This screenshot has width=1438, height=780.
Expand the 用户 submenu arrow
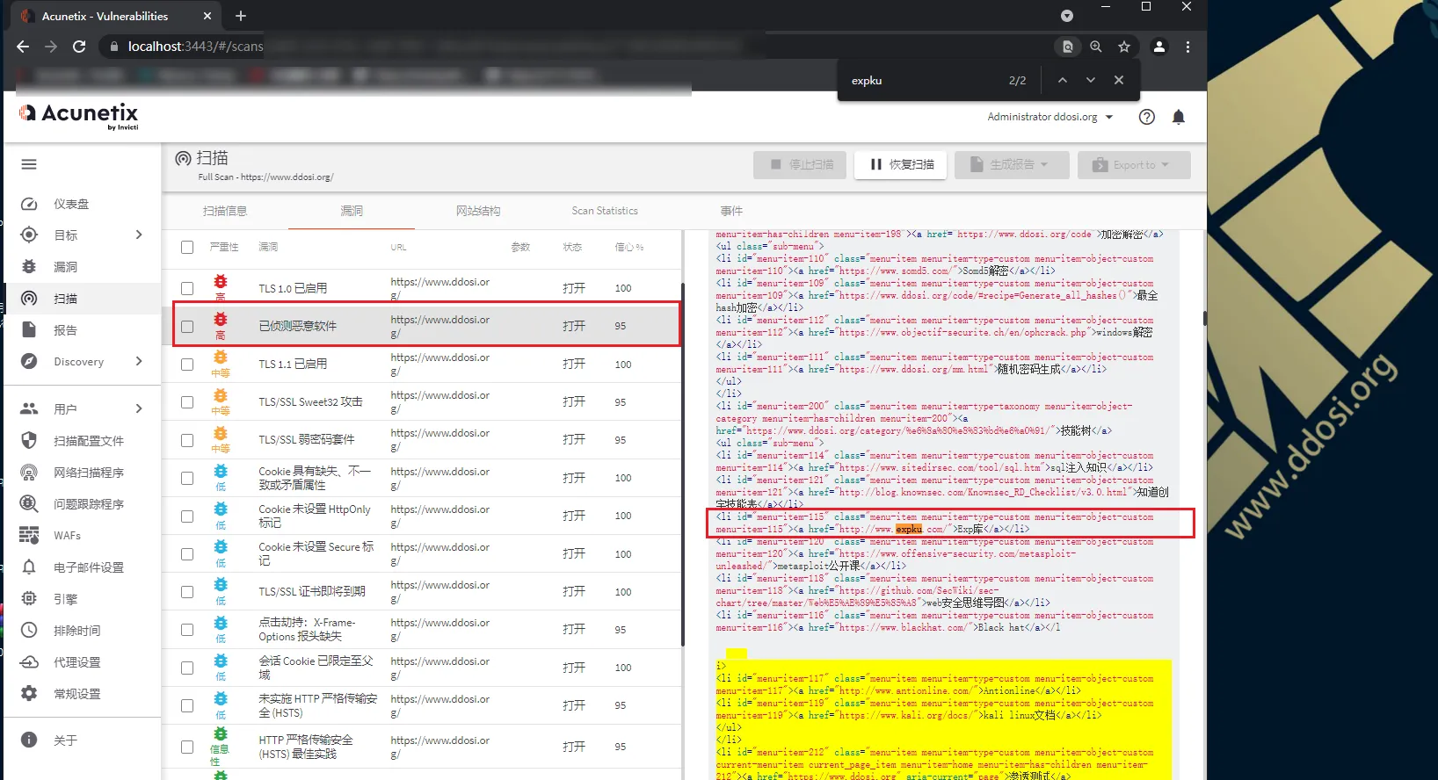click(x=139, y=408)
